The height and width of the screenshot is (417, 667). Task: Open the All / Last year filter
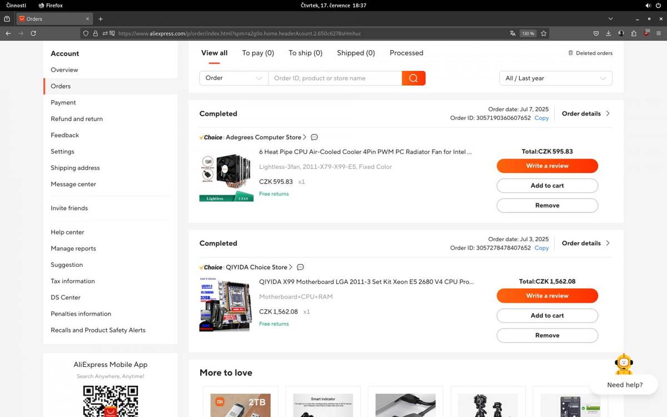(x=555, y=78)
